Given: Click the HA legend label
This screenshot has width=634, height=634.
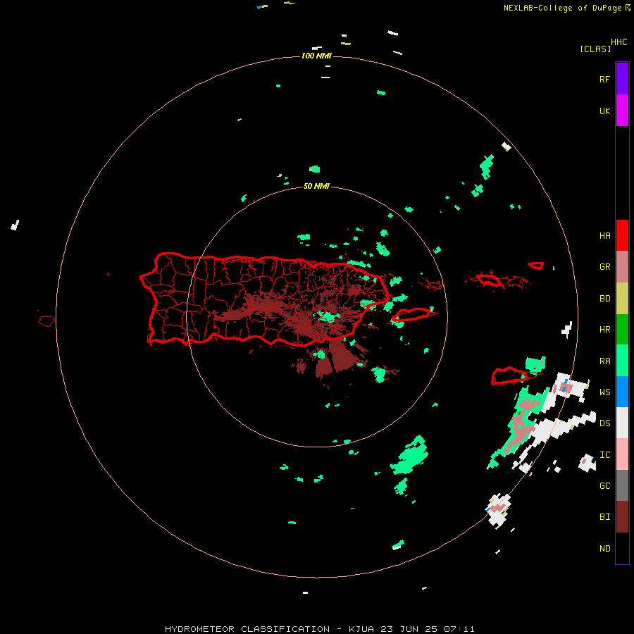Looking at the screenshot, I should click(604, 236).
